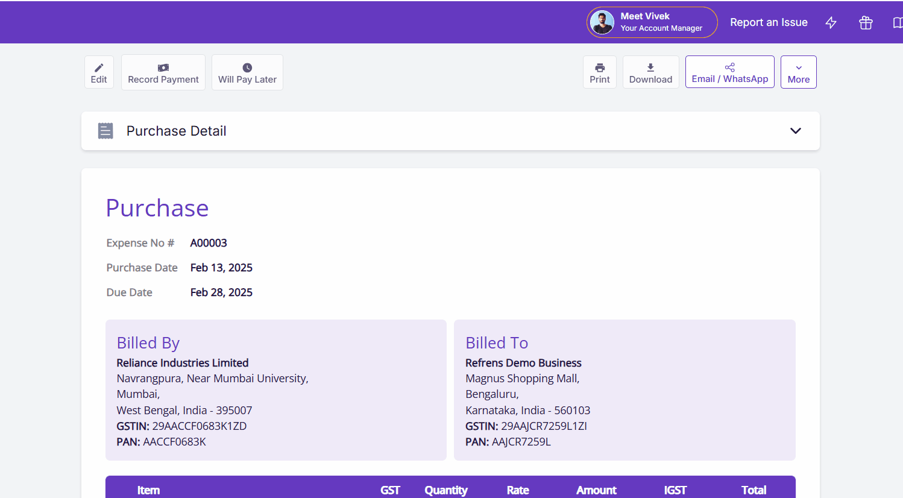Image resolution: width=903 pixels, height=498 pixels.
Task: Click the IGST column header
Action: pyautogui.click(x=675, y=490)
